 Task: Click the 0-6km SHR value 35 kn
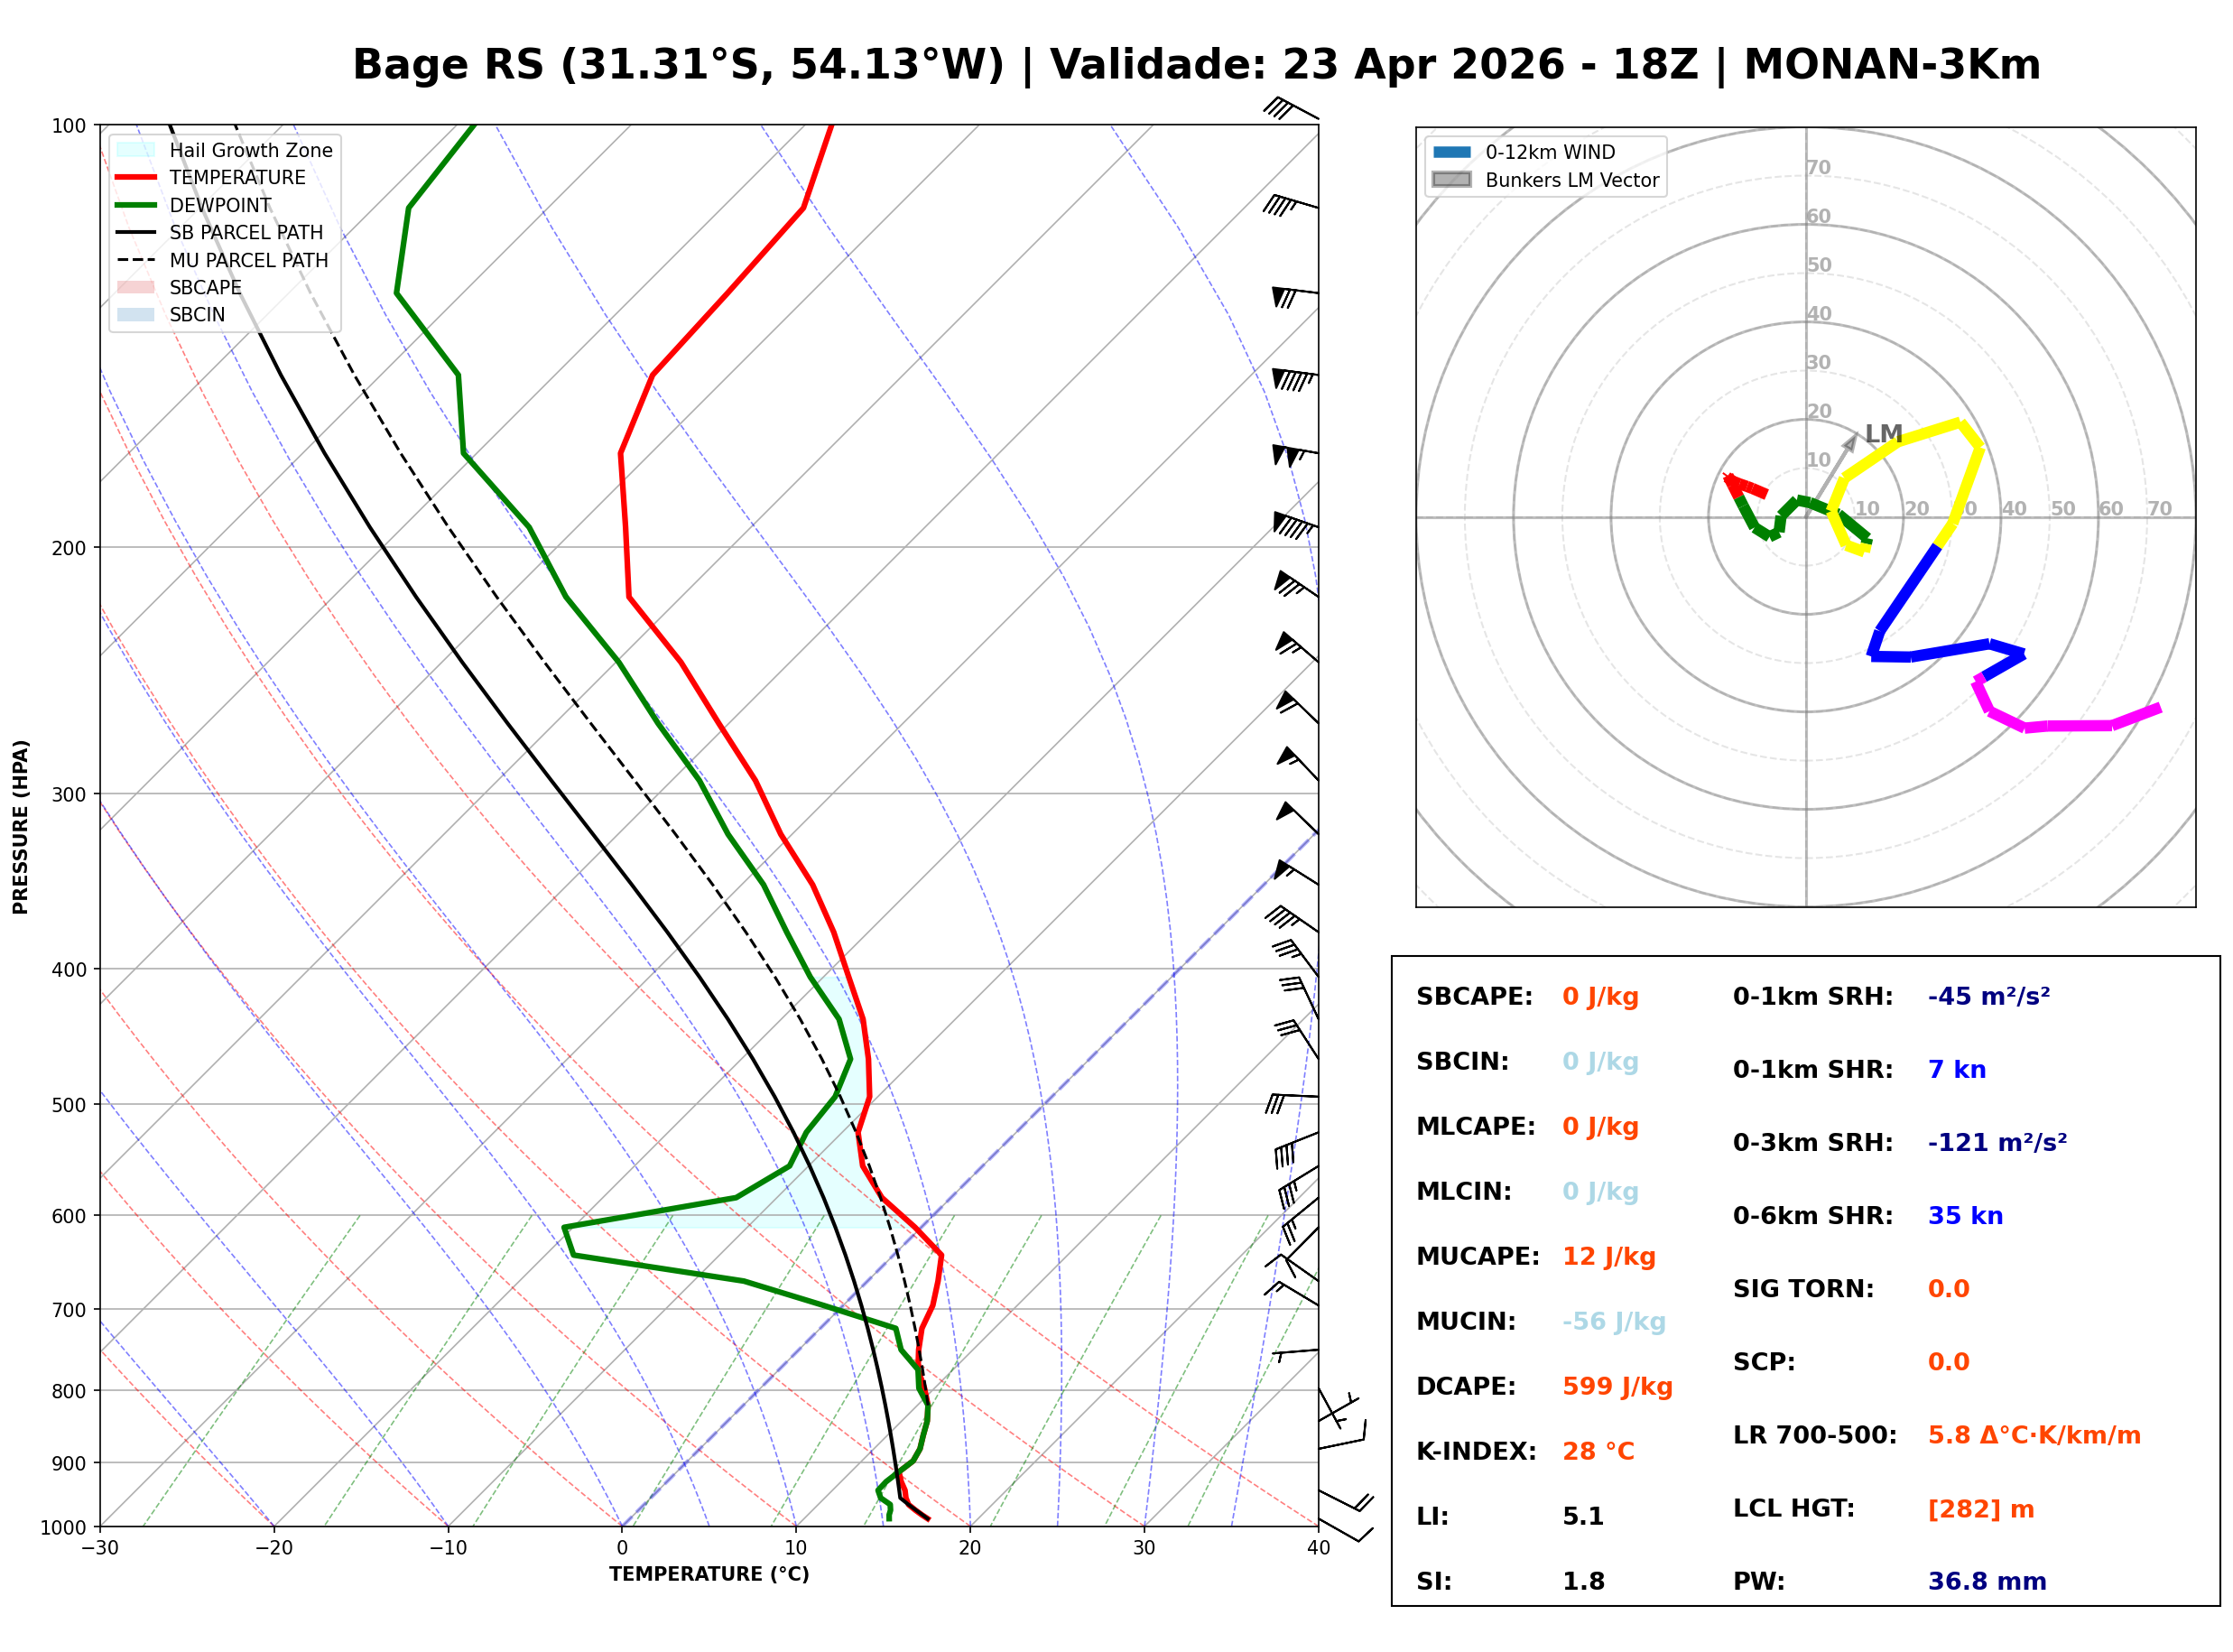[1966, 1216]
